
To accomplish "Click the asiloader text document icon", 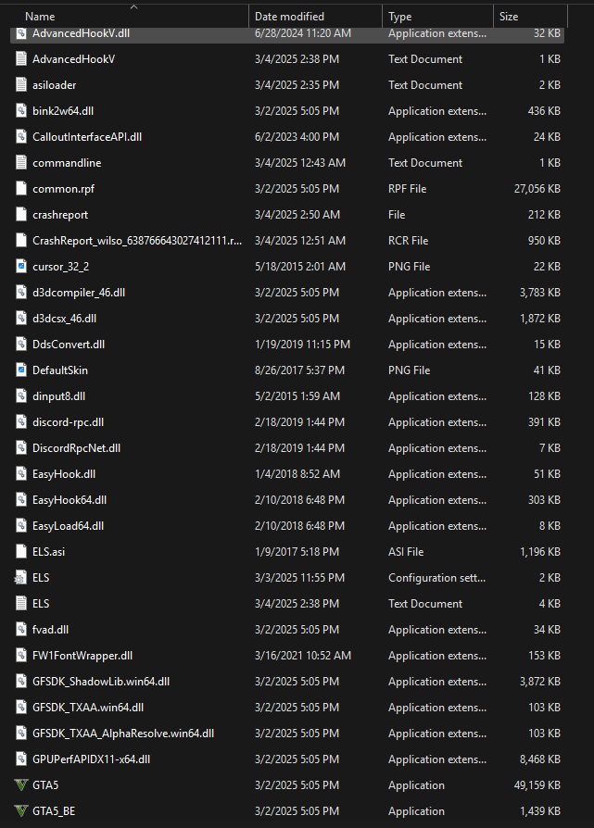I will tap(21, 85).
